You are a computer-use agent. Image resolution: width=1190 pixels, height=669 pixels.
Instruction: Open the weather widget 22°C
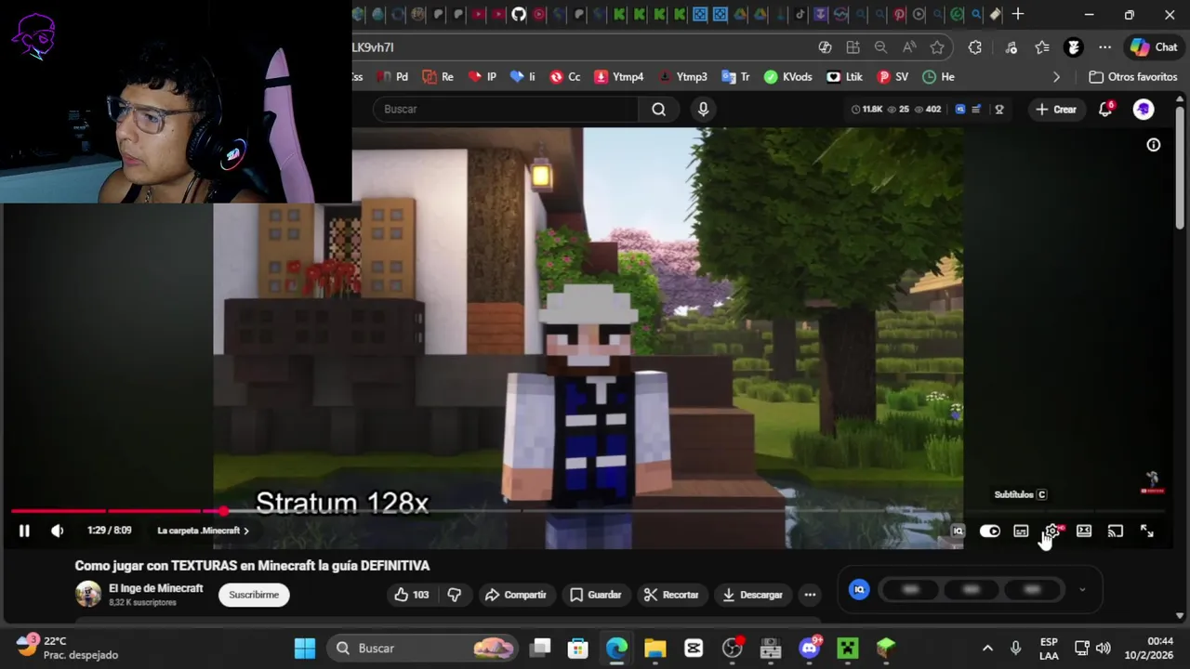68,648
